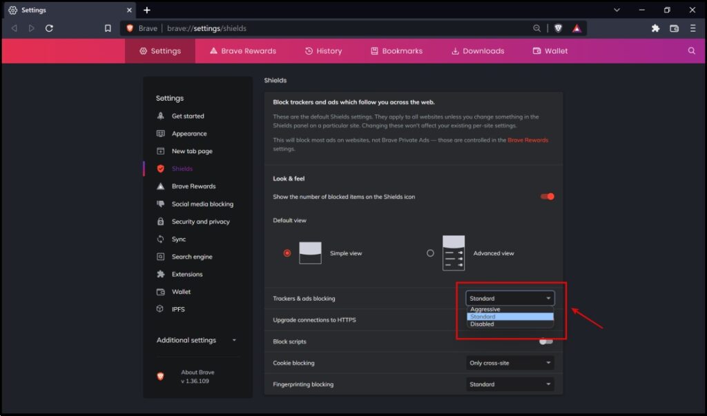This screenshot has height=416, width=707.
Task: Choose Standard in the open dropdown list
Action: tap(510, 317)
